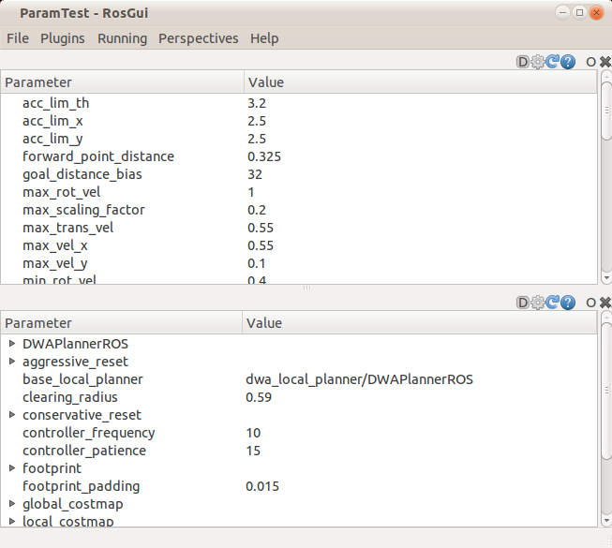This screenshot has height=548, width=612.
Task: Open help for the top parameter panel
Action: [x=568, y=62]
